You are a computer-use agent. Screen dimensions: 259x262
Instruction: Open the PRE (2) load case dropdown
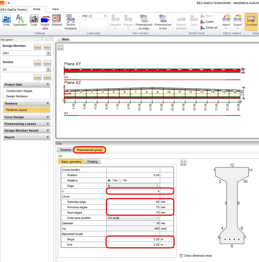pyautogui.click(x=94, y=16)
